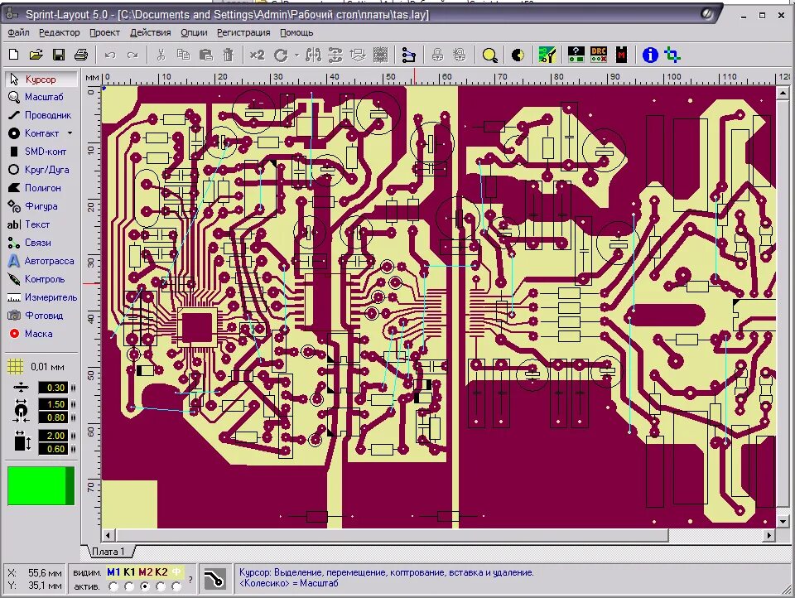Choose the Автотрасса autoroute tool
Image resolution: width=795 pixels, height=598 pixels.
click(x=41, y=261)
